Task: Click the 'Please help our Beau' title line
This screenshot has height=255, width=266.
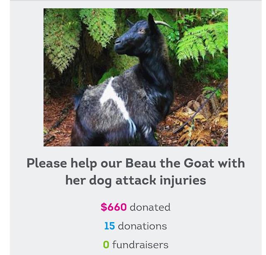Action: point(135,163)
